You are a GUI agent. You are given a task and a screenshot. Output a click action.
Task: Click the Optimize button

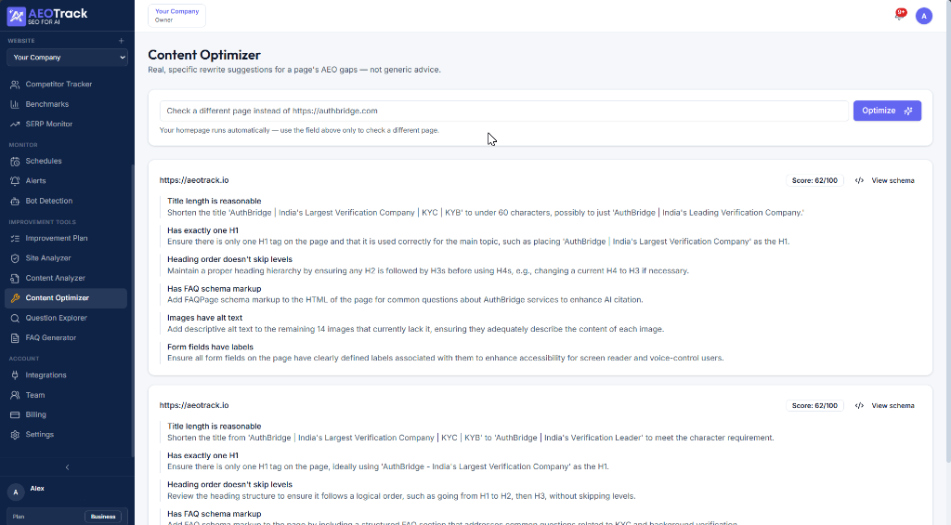(x=887, y=111)
